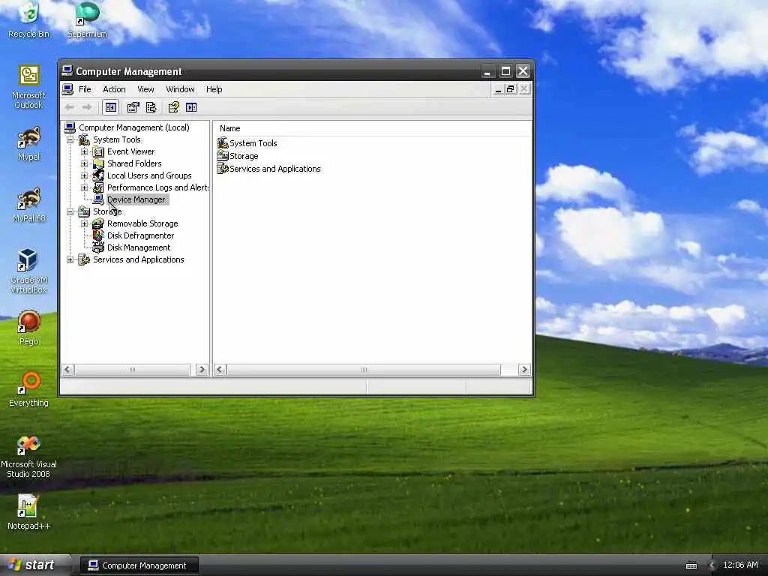Select the MyPal 68 desktop shortcut
The height and width of the screenshot is (576, 768).
[29, 205]
